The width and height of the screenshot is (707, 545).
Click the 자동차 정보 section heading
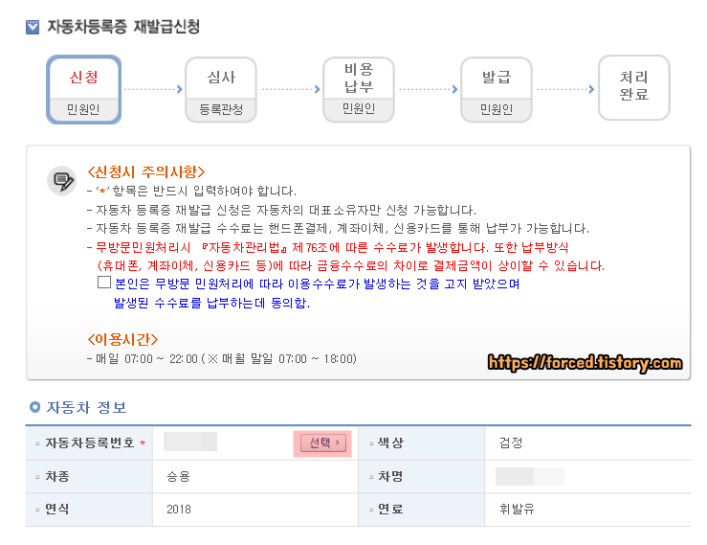tap(86, 407)
